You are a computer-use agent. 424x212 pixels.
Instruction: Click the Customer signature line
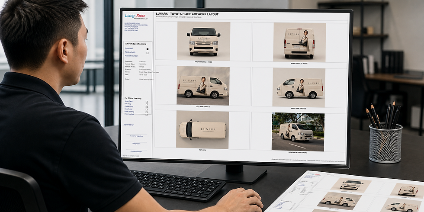(136, 135)
